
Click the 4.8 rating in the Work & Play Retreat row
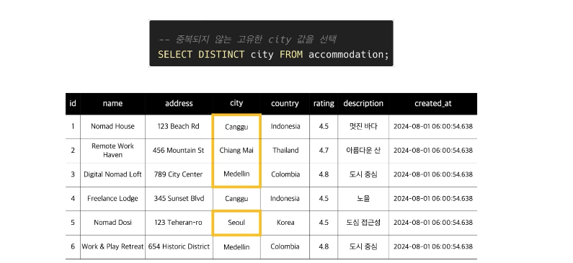pos(324,246)
